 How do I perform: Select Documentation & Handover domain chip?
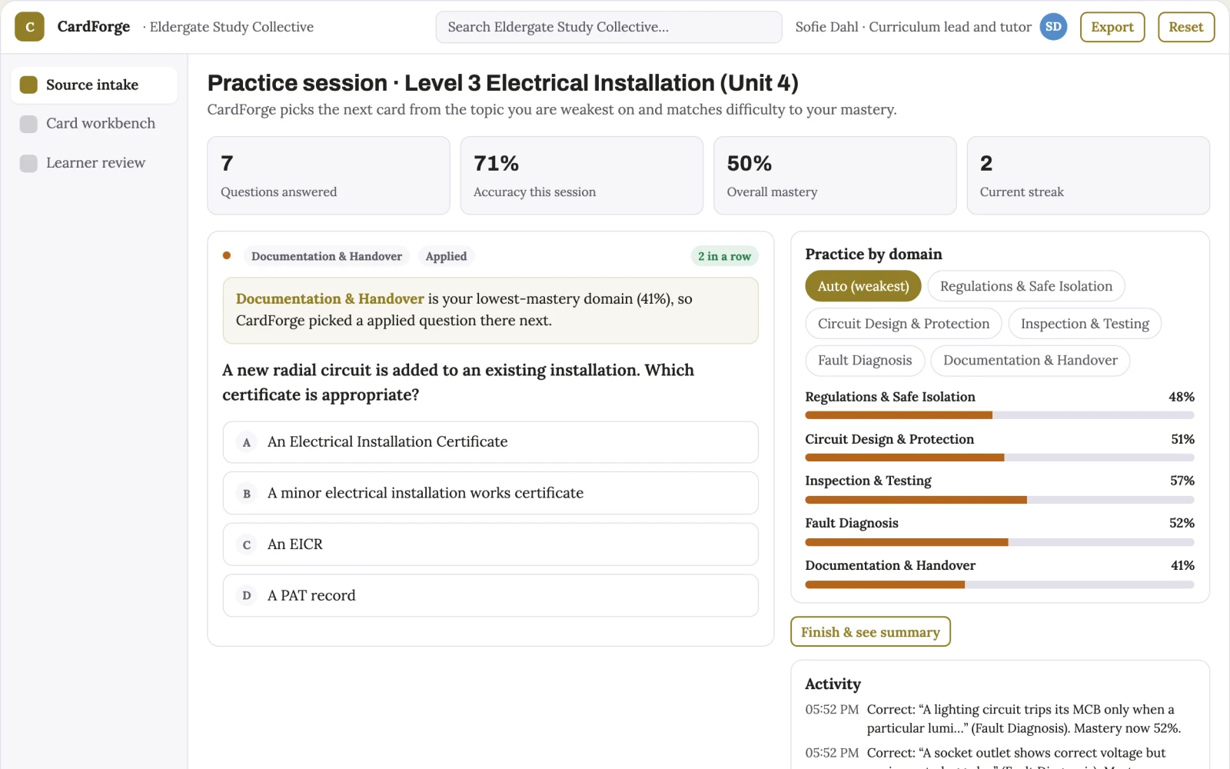coord(1030,361)
